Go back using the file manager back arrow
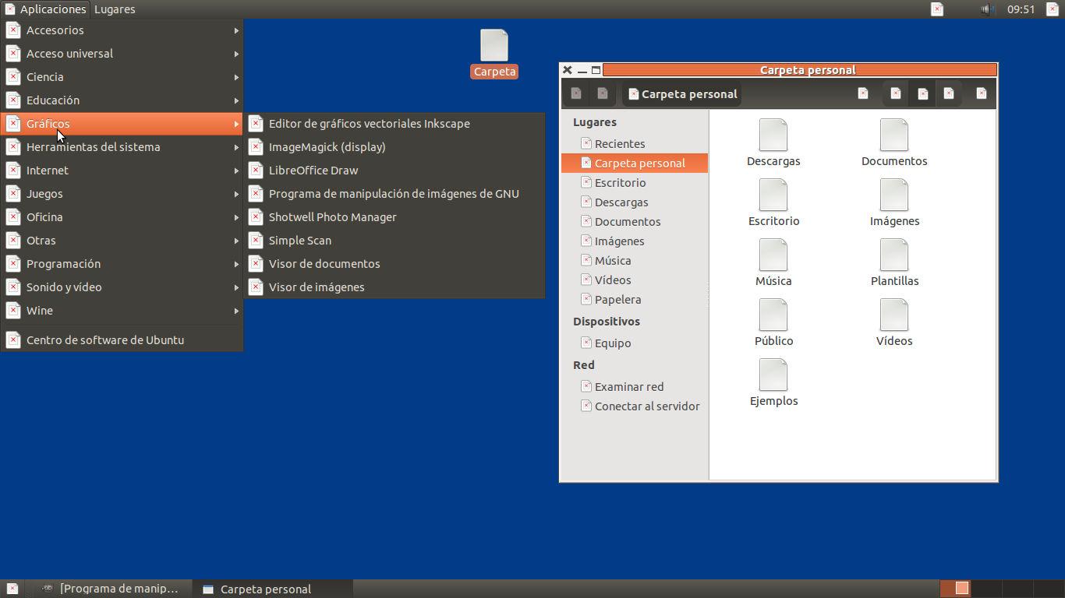Viewport: 1065px width, 598px height. (576, 93)
